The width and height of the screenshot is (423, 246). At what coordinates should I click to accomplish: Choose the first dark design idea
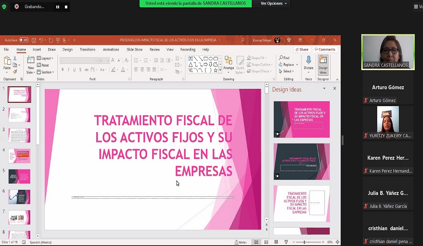pos(302,119)
